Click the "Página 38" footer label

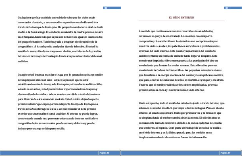click(104, 153)
